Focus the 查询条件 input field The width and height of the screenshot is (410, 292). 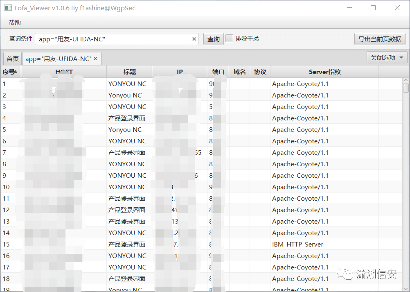[x=117, y=39]
